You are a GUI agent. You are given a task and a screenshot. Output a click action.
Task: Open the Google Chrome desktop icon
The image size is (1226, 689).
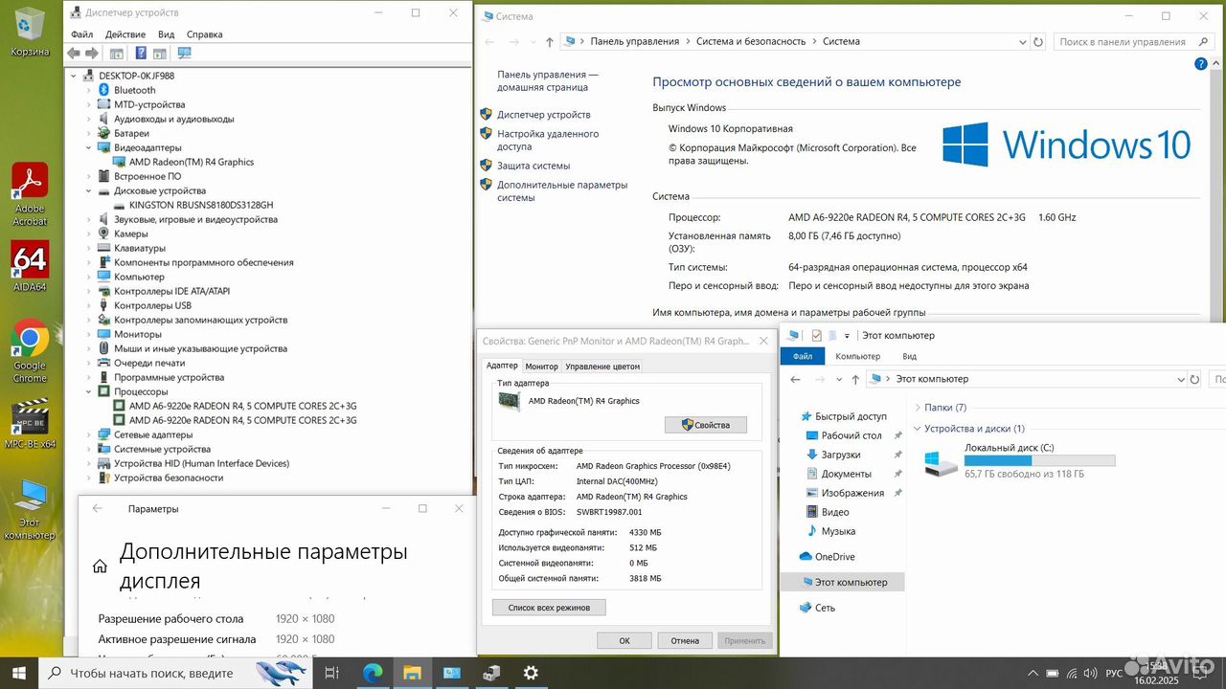tap(30, 351)
